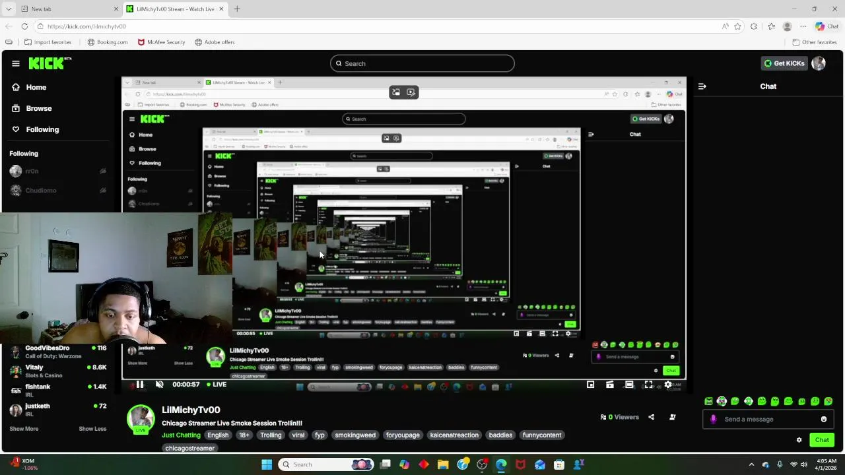845x475 pixels.
Task: Unmute the stream volume
Action: [x=159, y=385]
